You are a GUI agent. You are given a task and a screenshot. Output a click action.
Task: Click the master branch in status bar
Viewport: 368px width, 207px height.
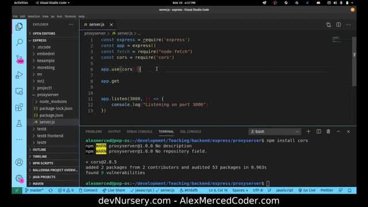coord(34,190)
